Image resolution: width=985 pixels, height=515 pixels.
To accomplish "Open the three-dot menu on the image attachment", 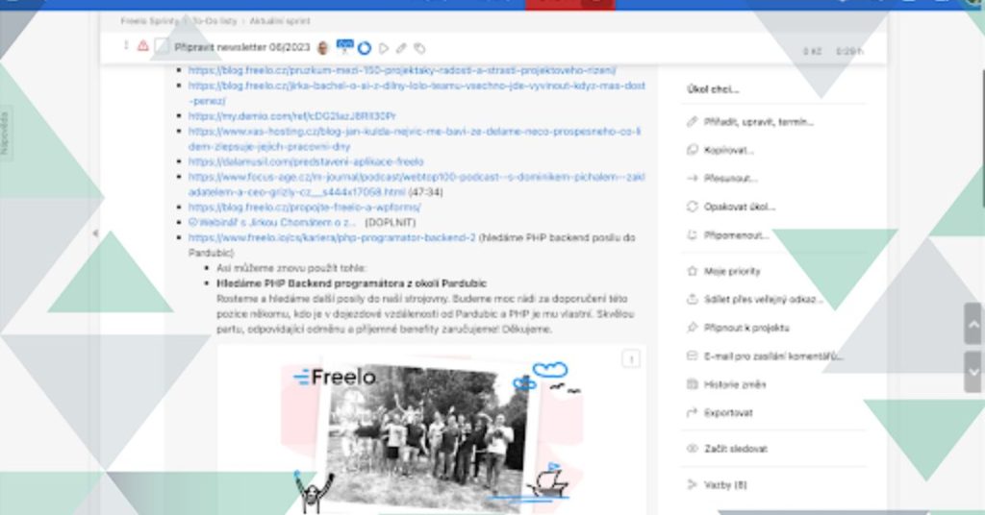I will click(631, 358).
